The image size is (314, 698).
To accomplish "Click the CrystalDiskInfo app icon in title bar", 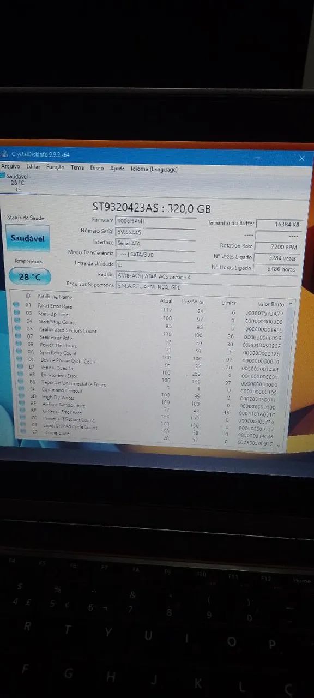I will click(x=4, y=153).
